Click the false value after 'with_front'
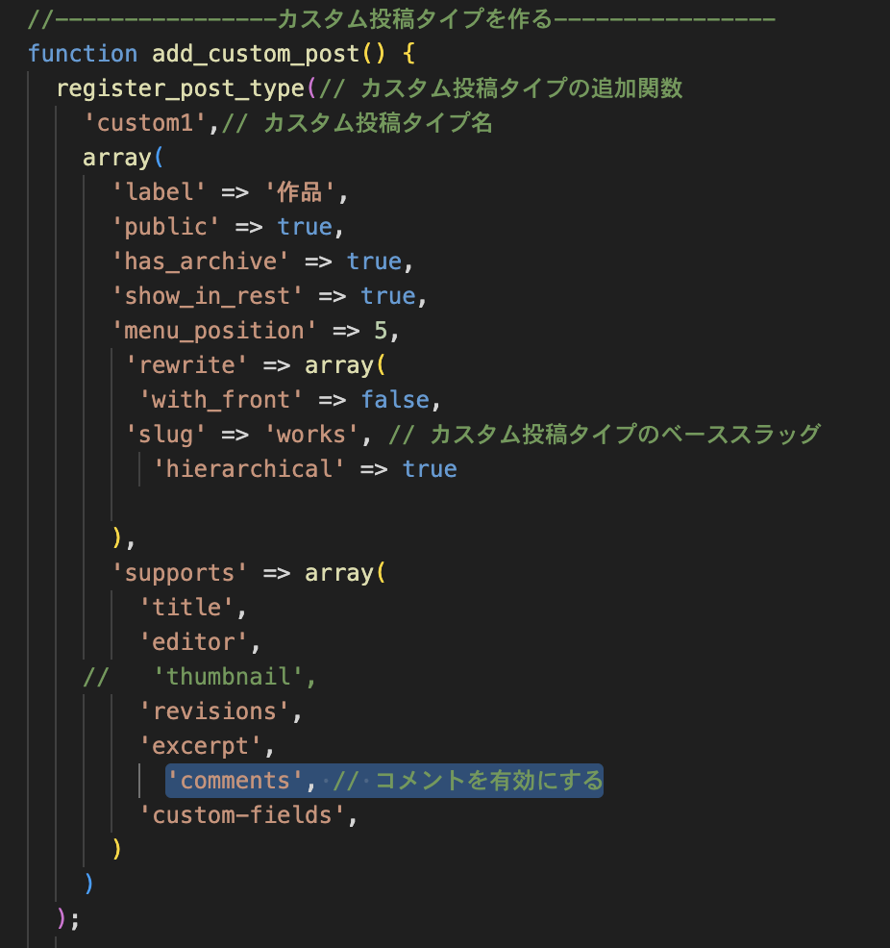This screenshot has width=890, height=948. [395, 400]
